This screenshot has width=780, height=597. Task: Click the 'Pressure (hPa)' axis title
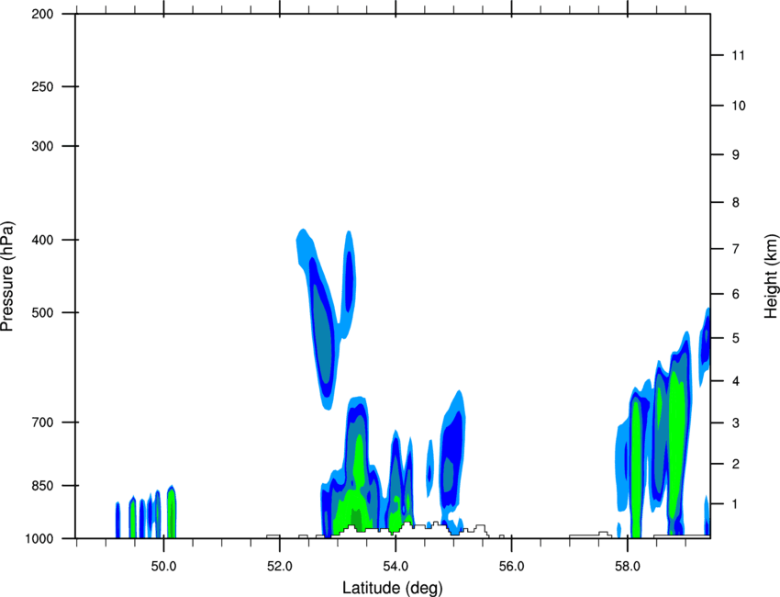(7, 276)
